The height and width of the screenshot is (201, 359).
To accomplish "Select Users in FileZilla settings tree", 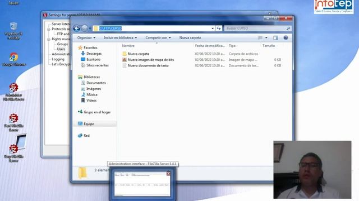I will 61,49.
